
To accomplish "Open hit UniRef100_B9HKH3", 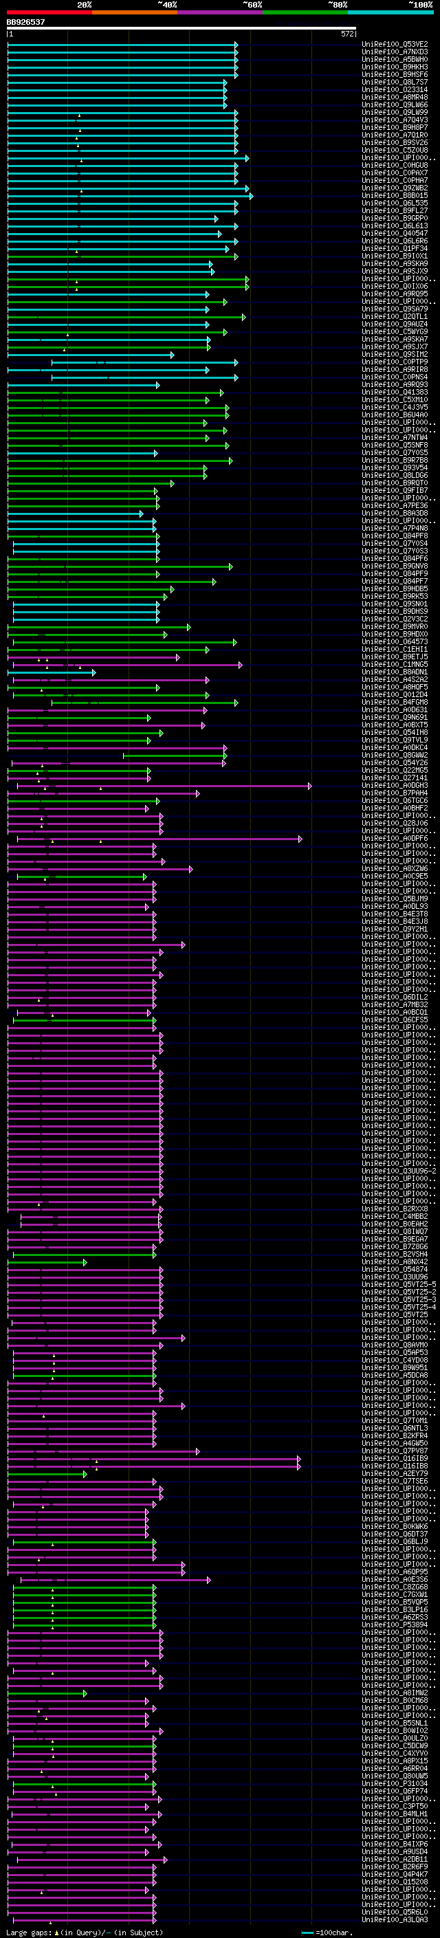I will click(395, 67).
